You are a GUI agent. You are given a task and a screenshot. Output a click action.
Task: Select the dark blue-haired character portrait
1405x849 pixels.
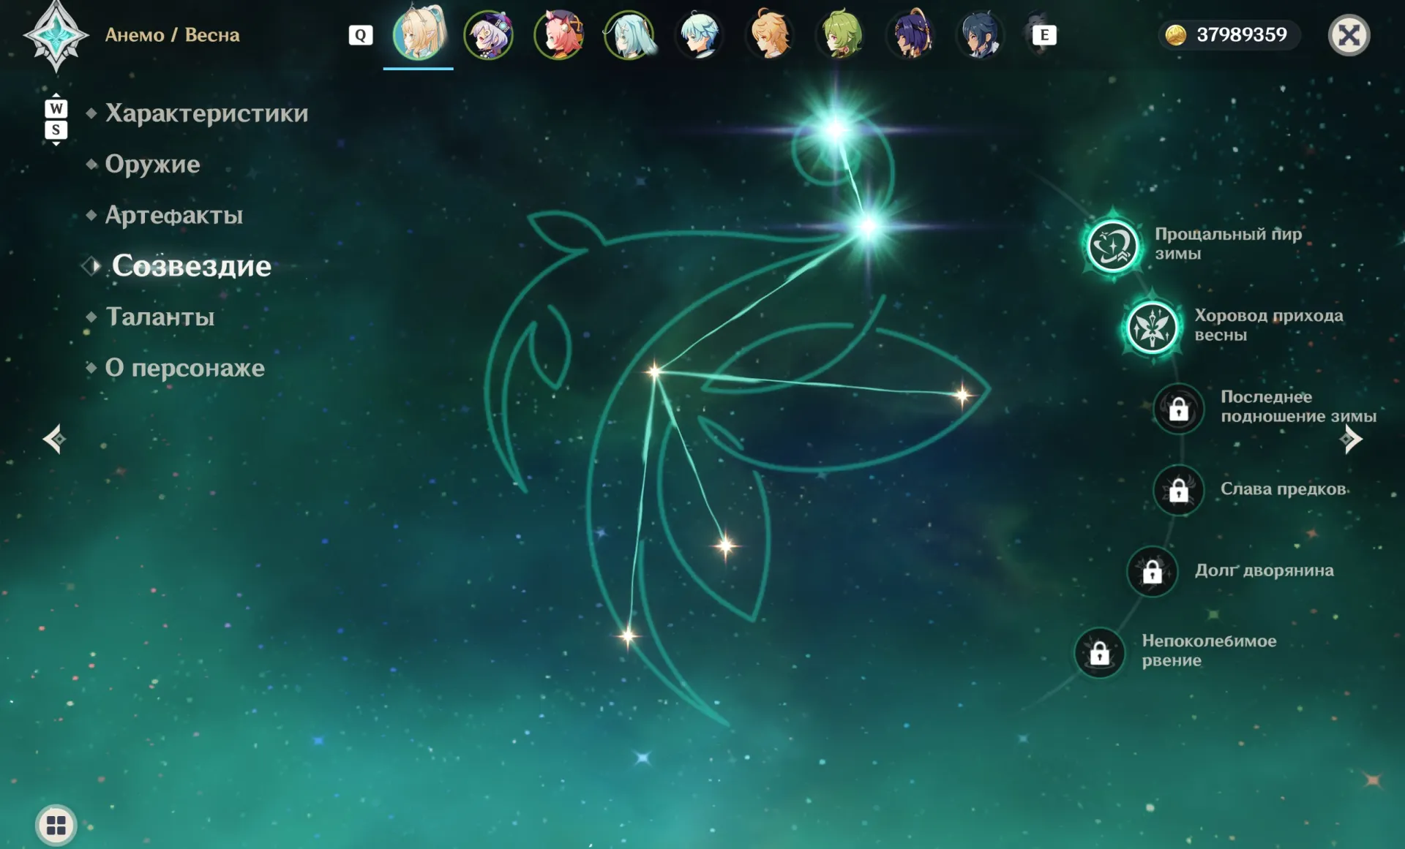click(x=981, y=34)
